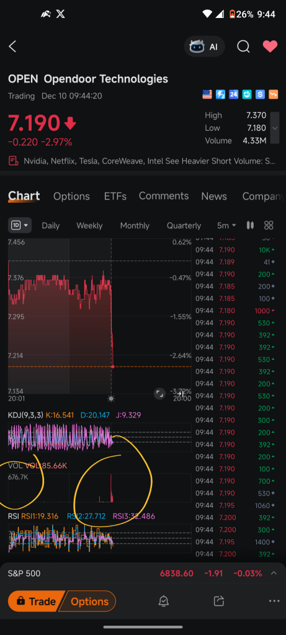Switch to the Options tab
The image size is (286, 635).
click(x=71, y=197)
